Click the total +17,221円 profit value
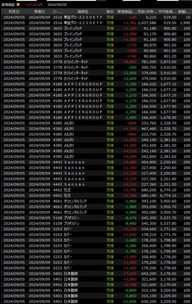192x304 pixels. [33, 5]
